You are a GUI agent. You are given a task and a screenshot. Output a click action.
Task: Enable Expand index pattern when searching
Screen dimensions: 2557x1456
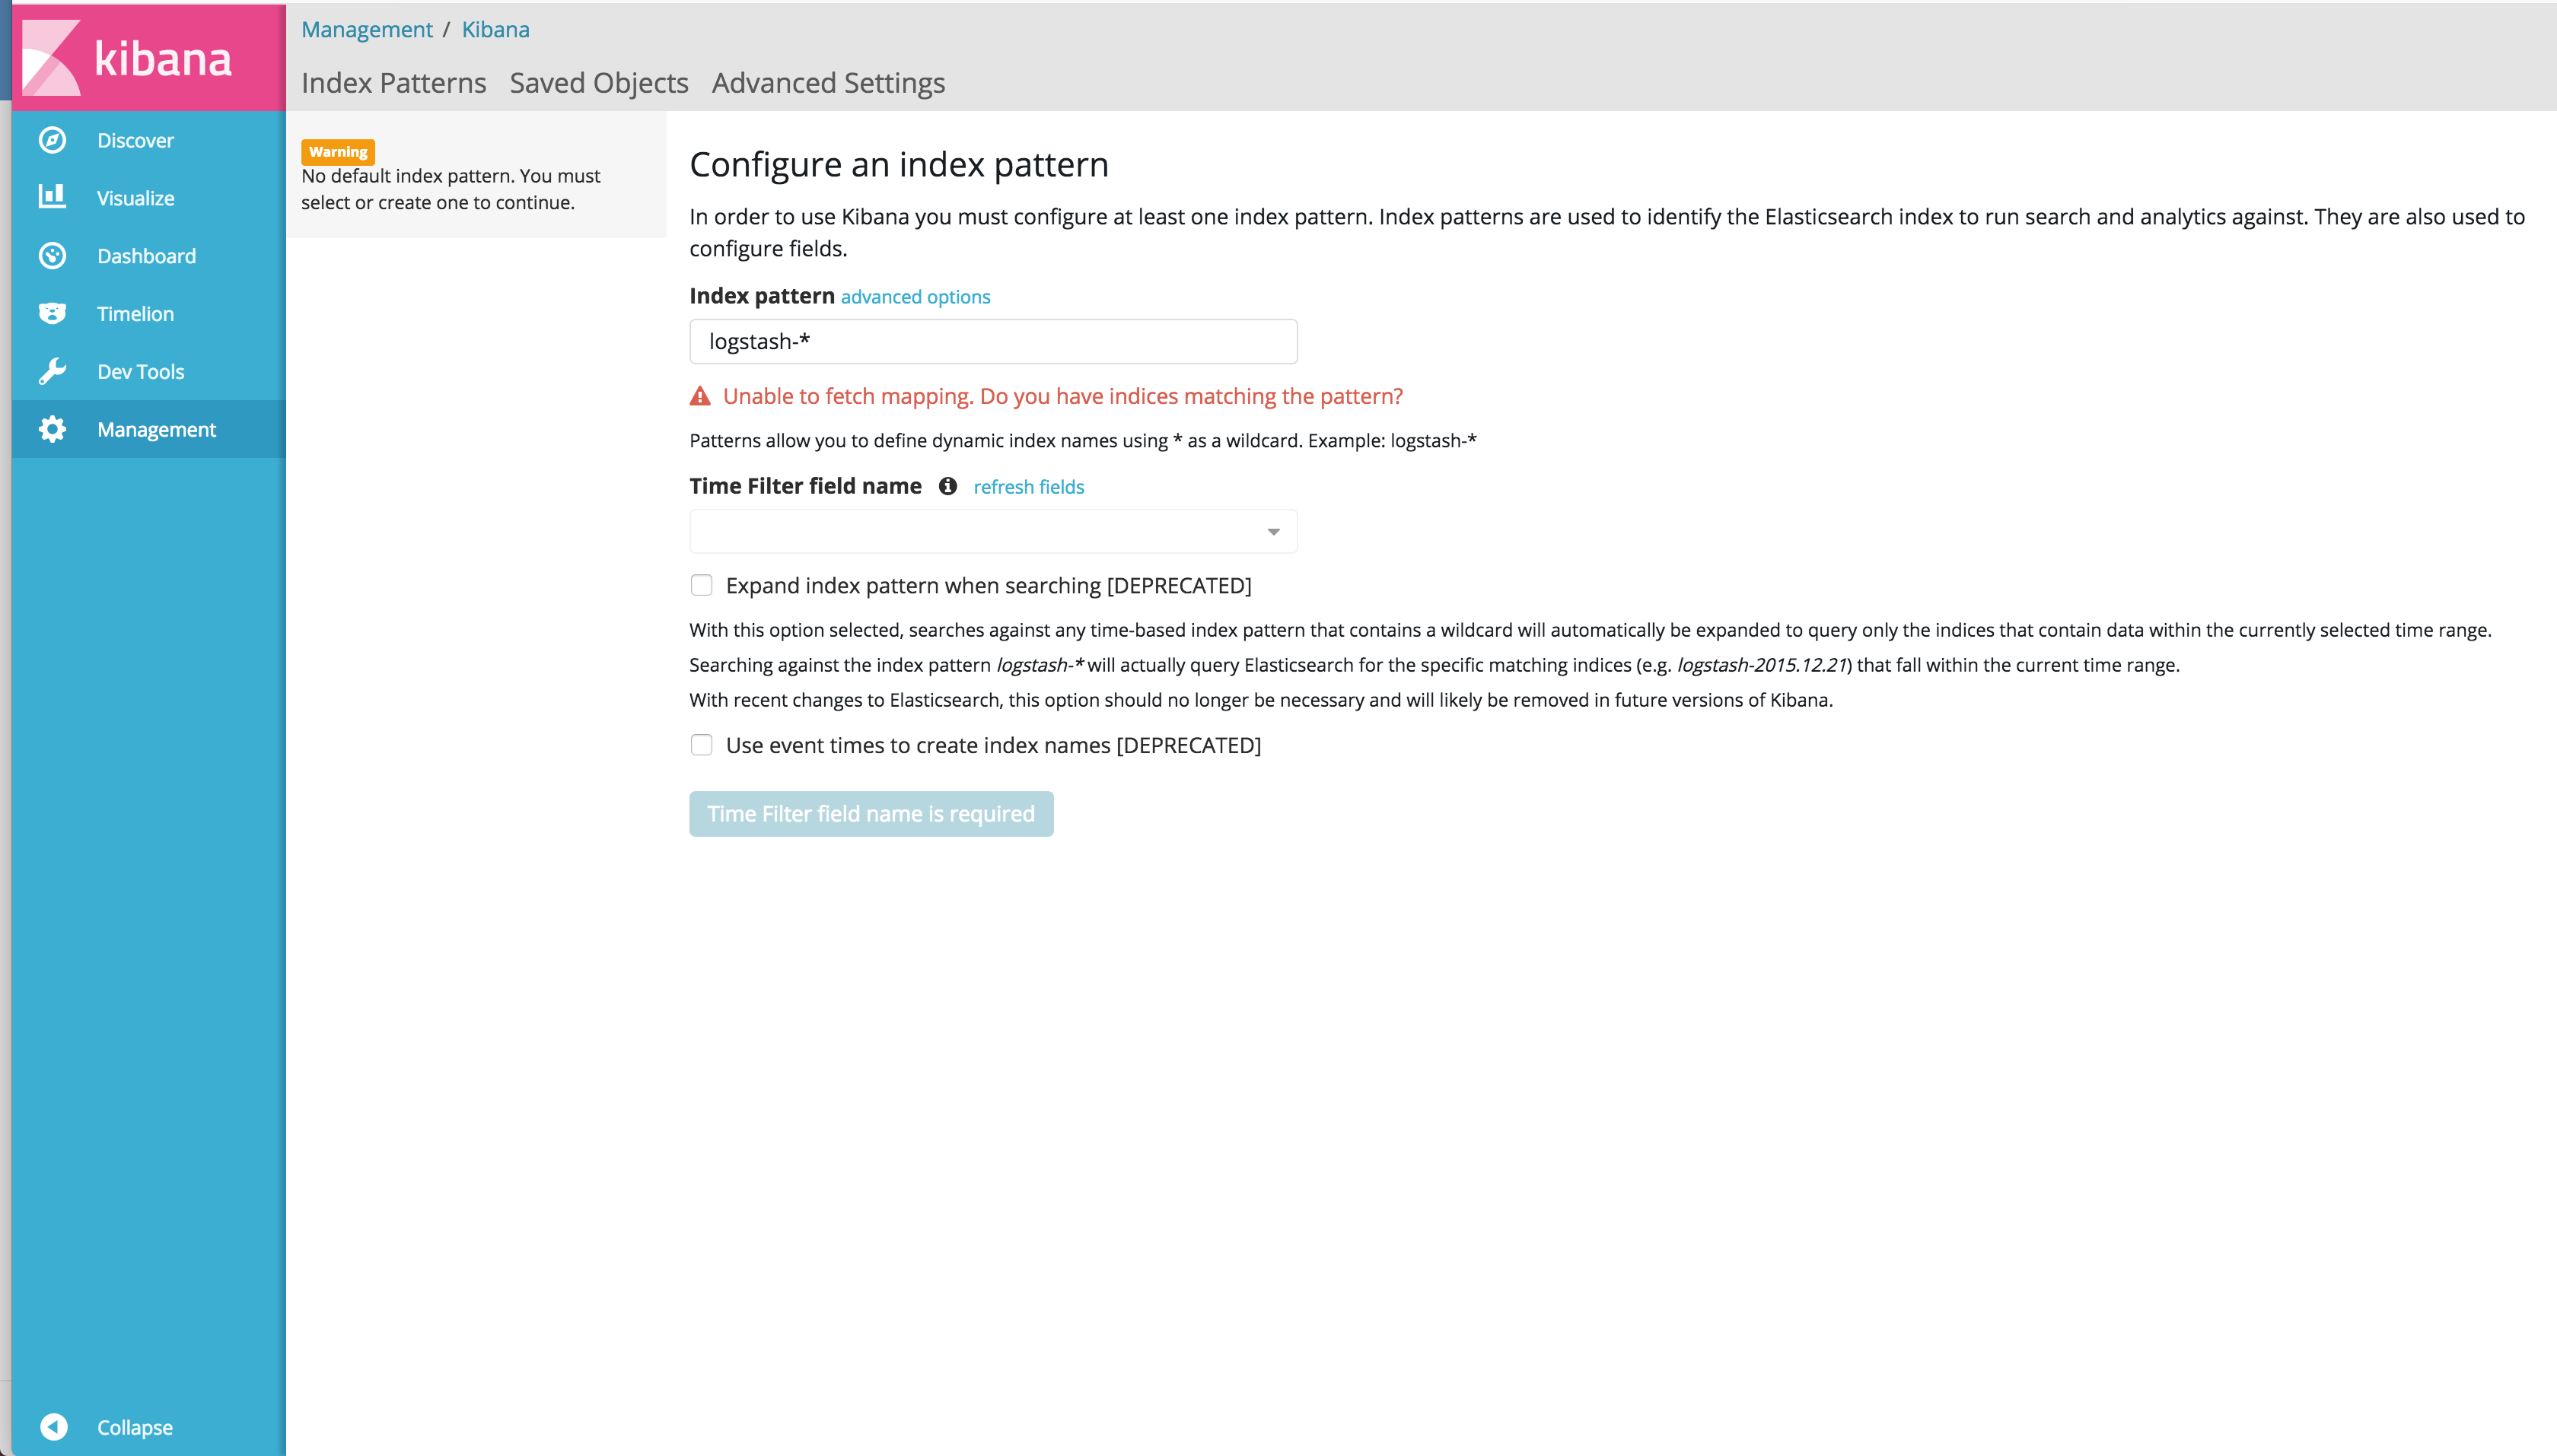click(700, 584)
